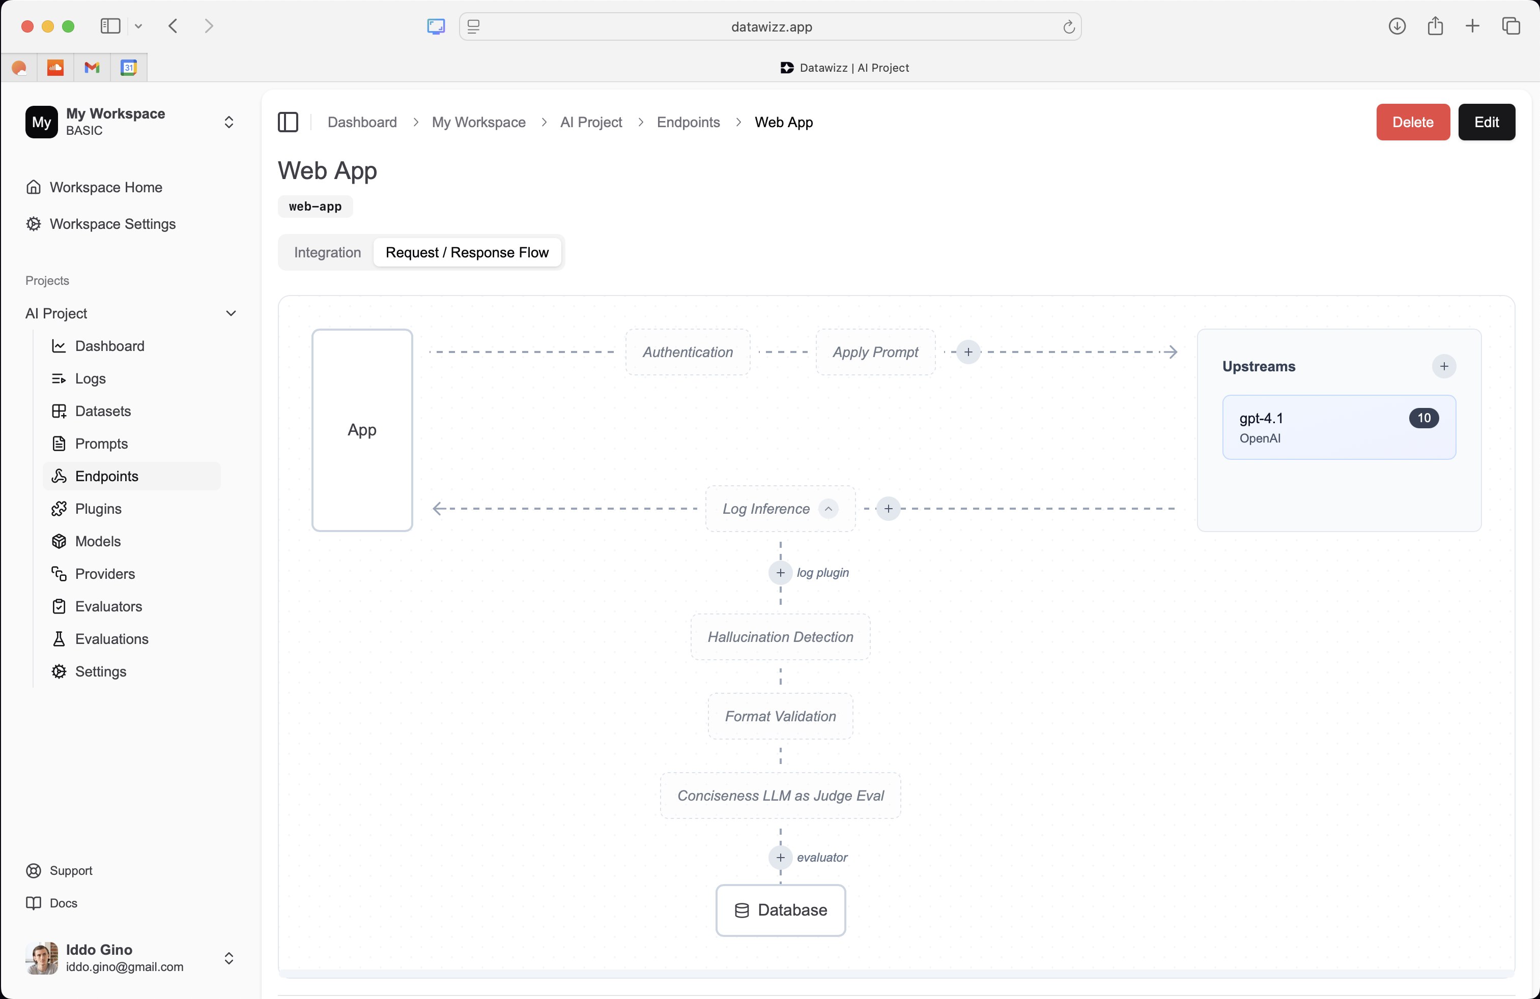Screen dimensions: 1540x999
Task: Open the Plugins section in sidebar
Action: tap(98, 509)
